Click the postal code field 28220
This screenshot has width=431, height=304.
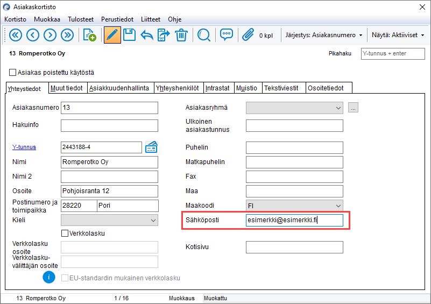coord(79,206)
